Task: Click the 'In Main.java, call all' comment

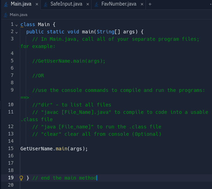Action: coord(110,43)
